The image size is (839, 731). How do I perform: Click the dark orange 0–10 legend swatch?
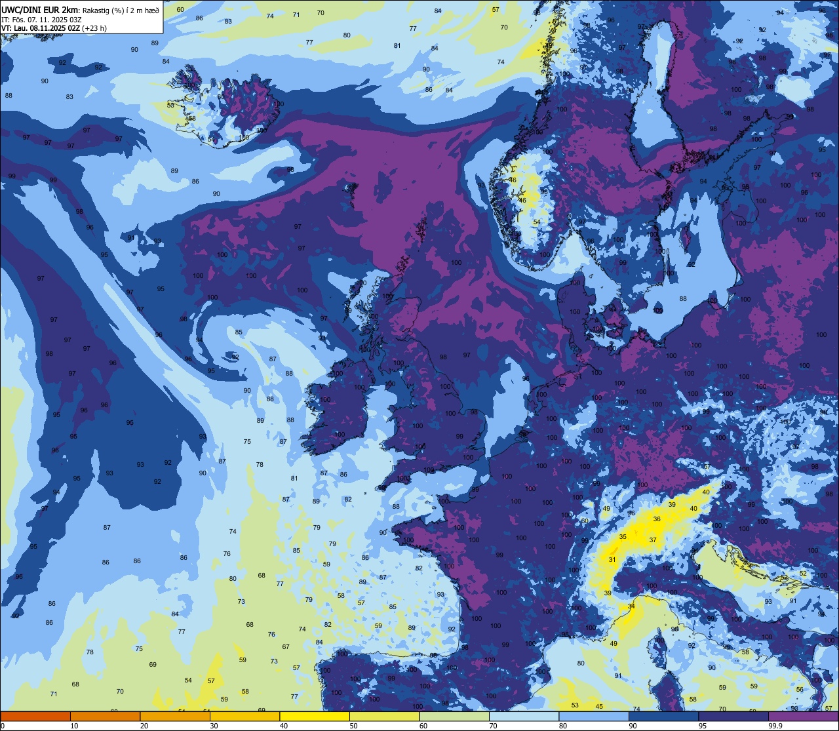(x=35, y=716)
